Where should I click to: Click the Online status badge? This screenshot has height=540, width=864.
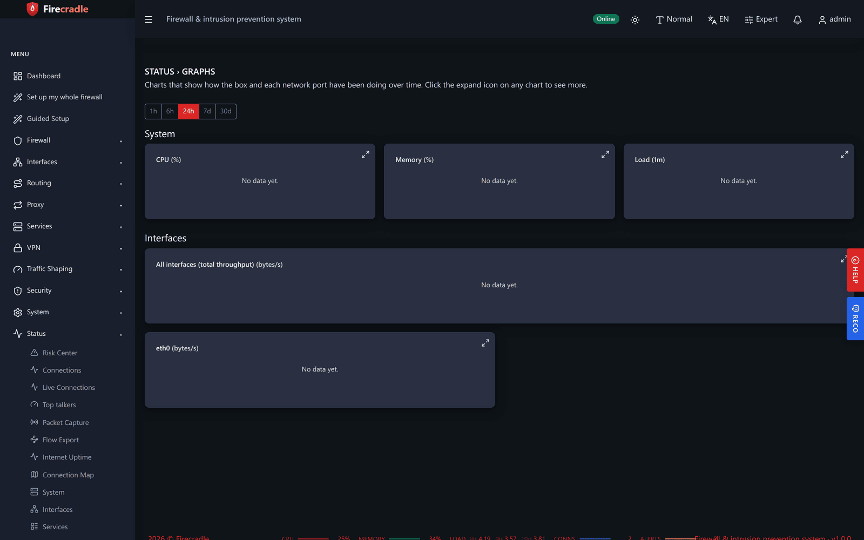click(x=606, y=19)
